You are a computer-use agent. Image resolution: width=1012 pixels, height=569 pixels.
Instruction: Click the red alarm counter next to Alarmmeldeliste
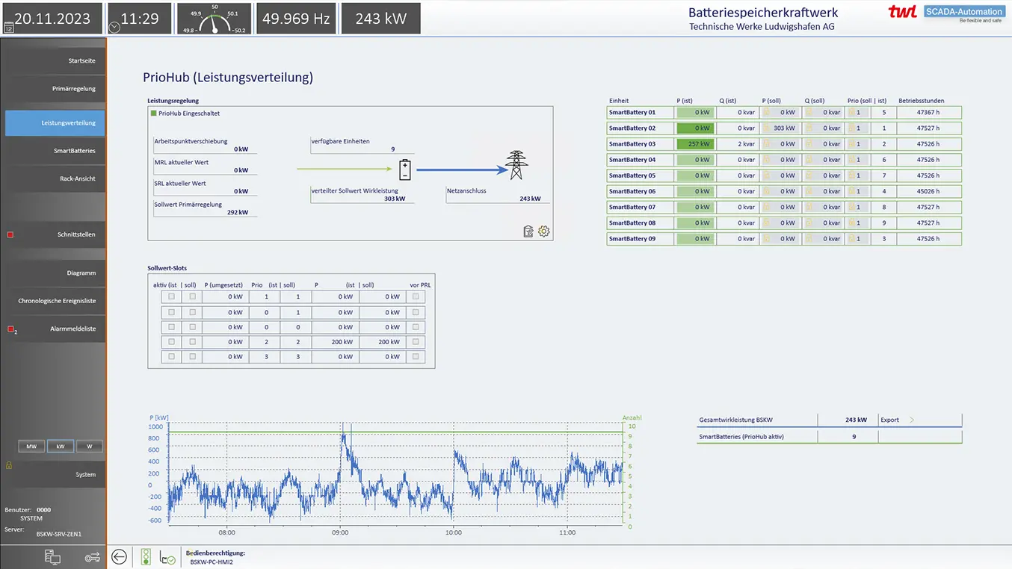pyautogui.click(x=11, y=329)
